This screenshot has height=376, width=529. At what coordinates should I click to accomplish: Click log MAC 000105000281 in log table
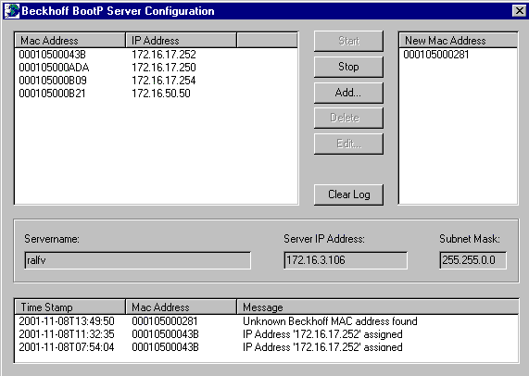point(165,321)
